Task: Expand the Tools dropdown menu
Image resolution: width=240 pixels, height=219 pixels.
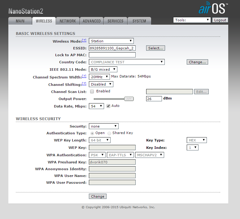Action: [x=192, y=20]
